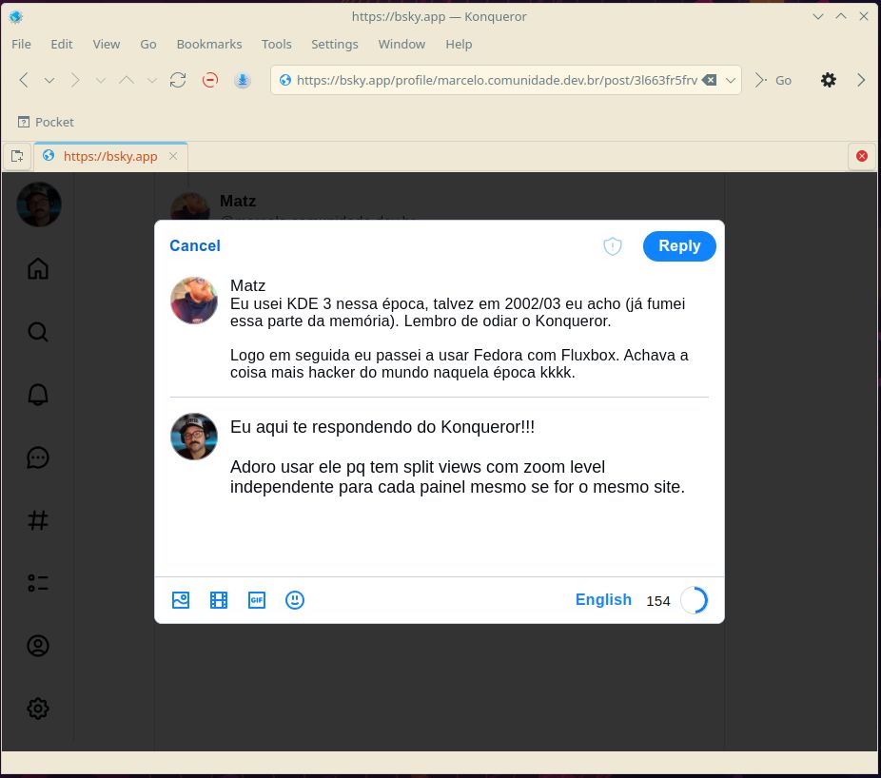881x778 pixels.
Task: Click the character count 154
Action: tap(658, 600)
